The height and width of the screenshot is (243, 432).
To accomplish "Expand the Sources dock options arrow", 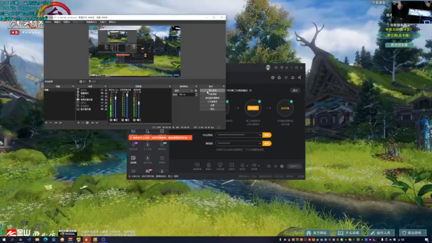I will pyautogui.click(x=105, y=86).
